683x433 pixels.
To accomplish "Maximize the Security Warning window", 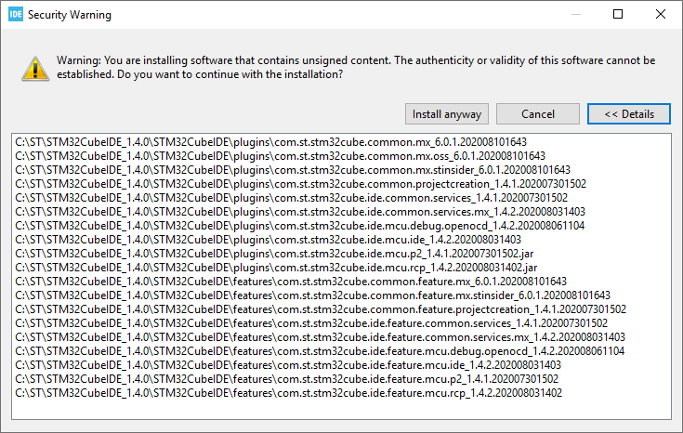I will point(618,14).
